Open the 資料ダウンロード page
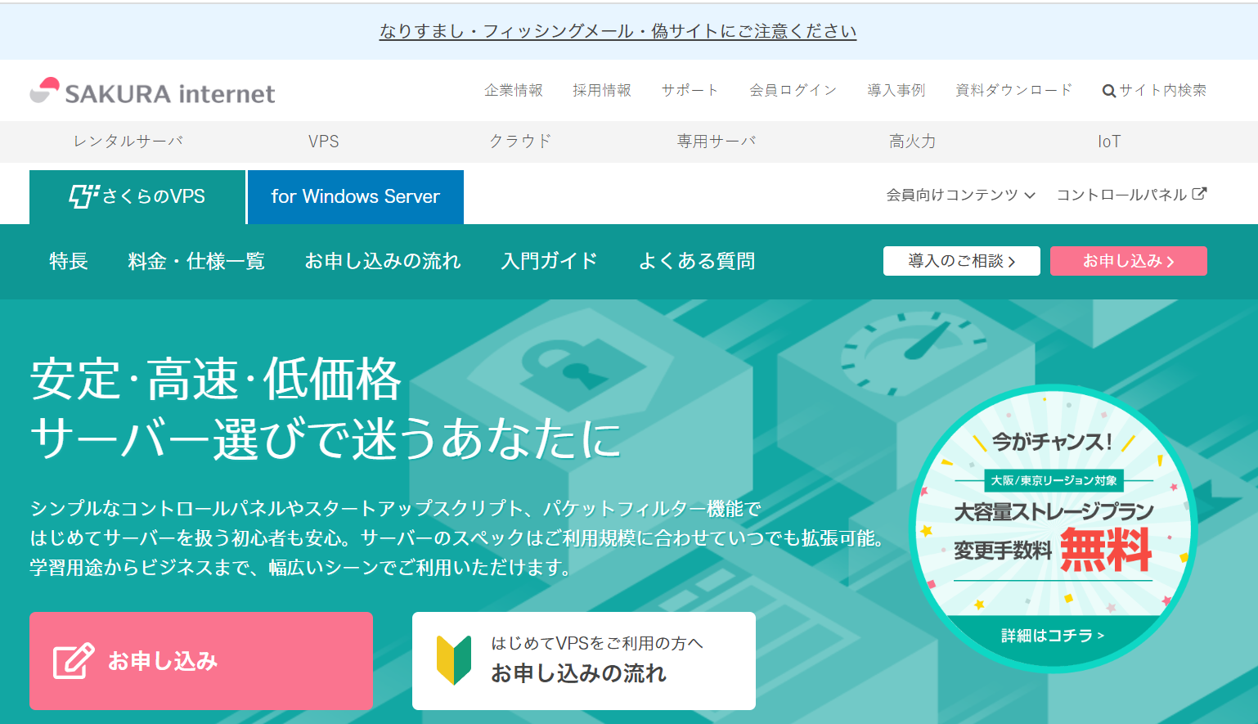1258x724 pixels. point(1013,90)
